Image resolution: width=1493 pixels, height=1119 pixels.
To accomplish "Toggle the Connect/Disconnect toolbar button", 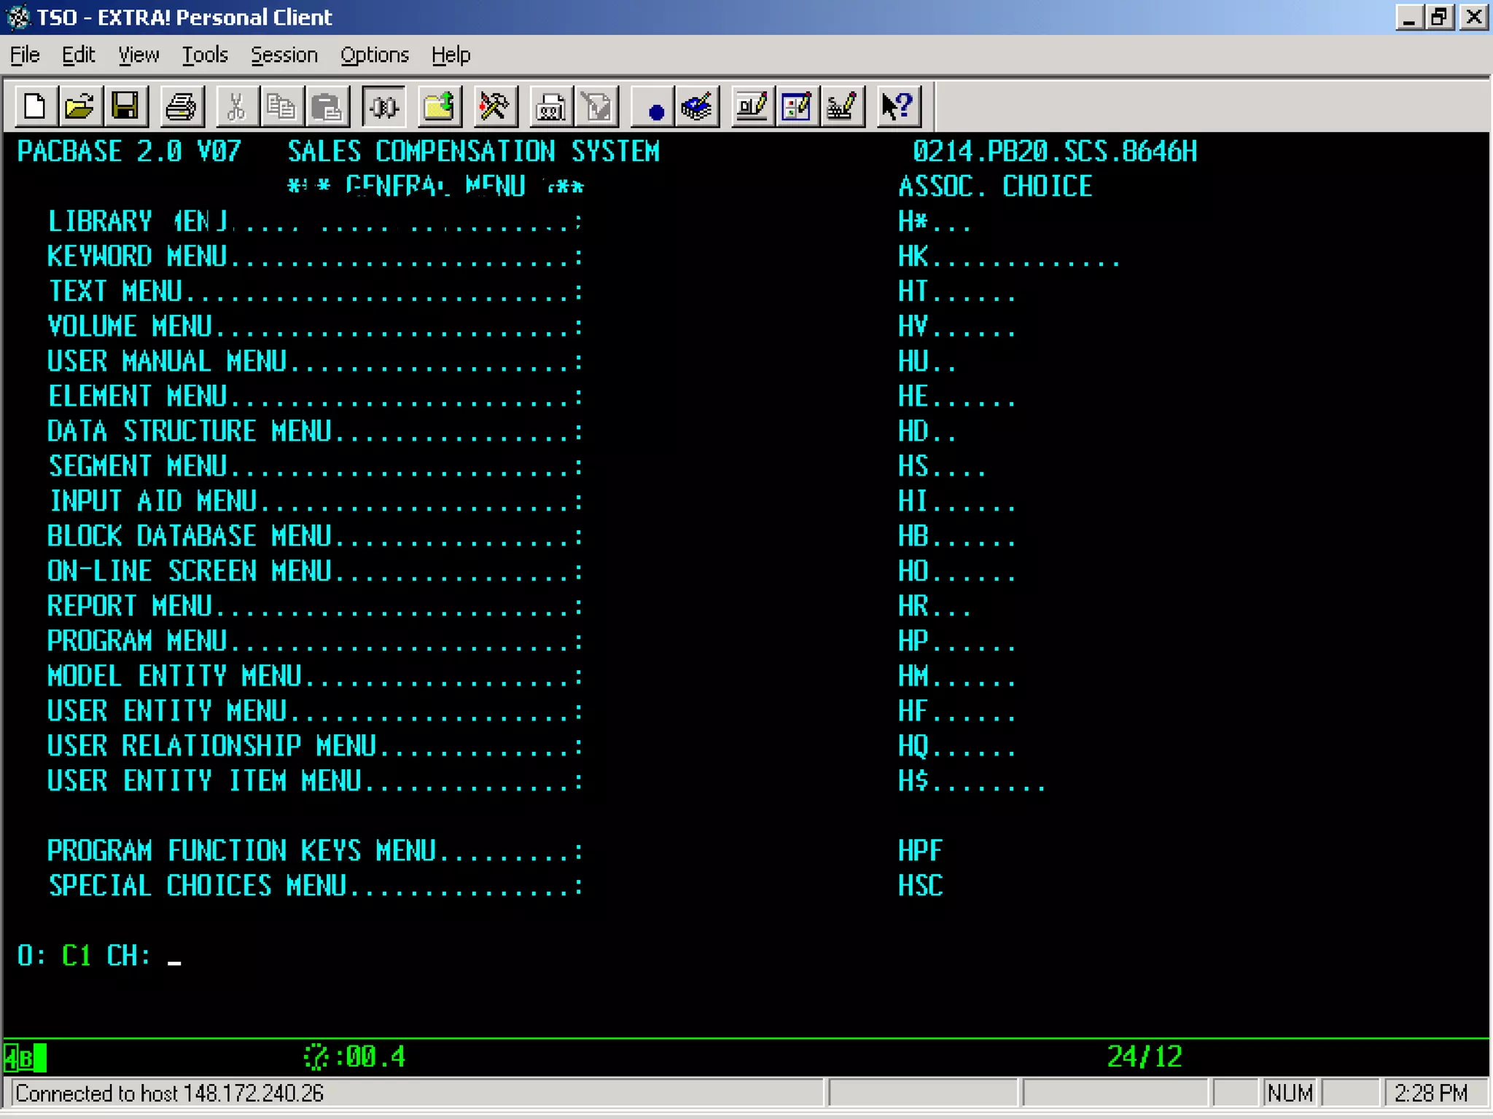I will point(383,107).
